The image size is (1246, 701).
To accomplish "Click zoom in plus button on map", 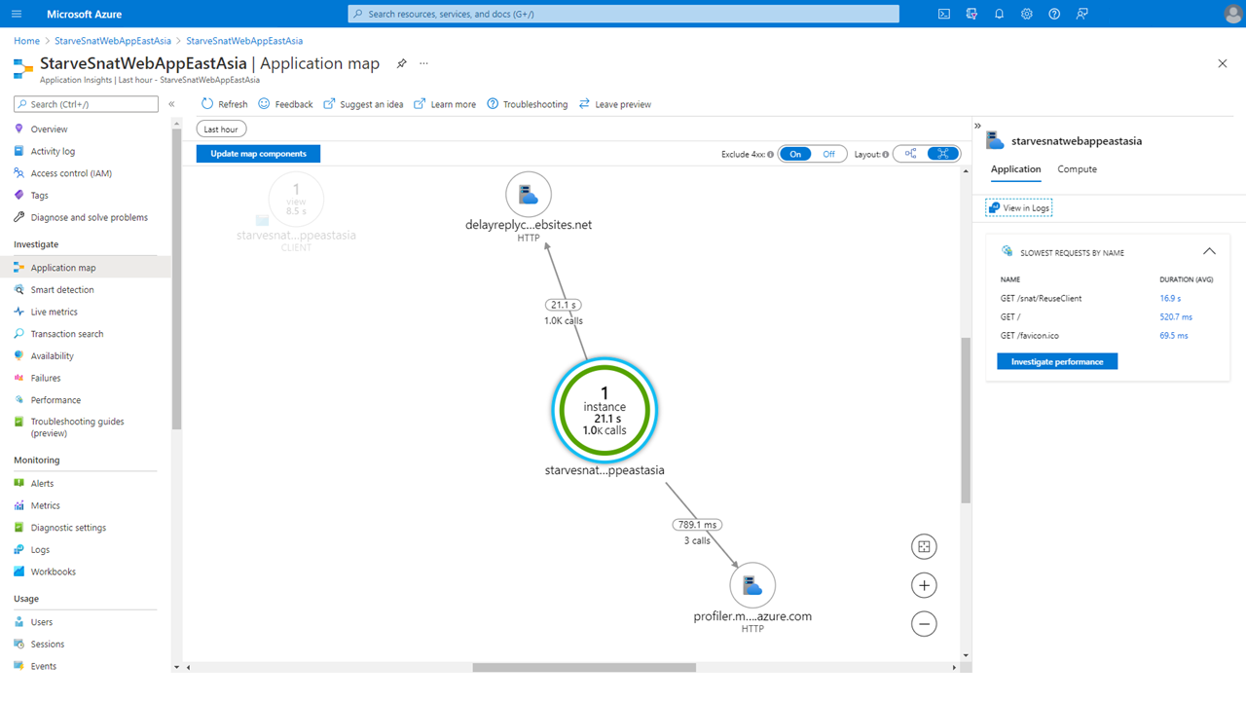I will [924, 585].
